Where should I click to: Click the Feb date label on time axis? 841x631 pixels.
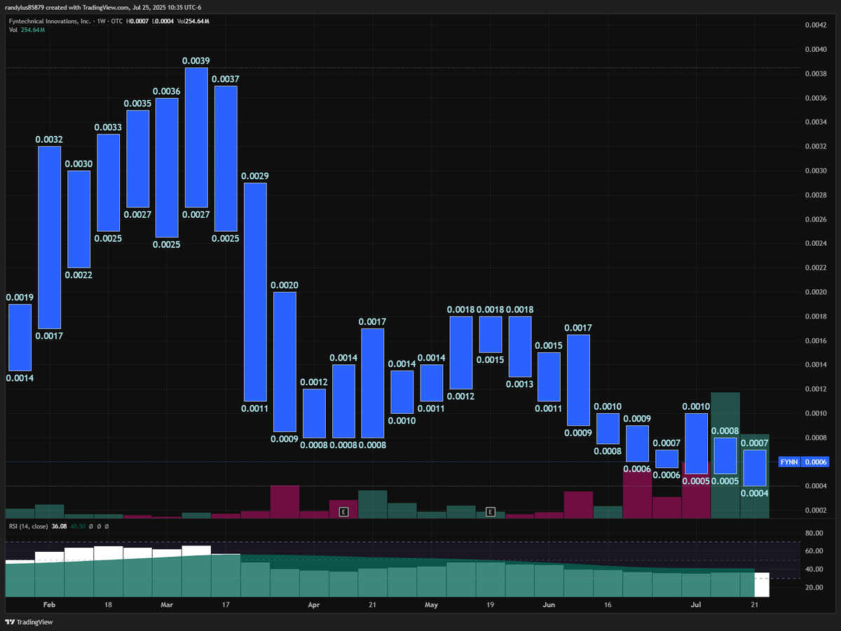coord(49,604)
